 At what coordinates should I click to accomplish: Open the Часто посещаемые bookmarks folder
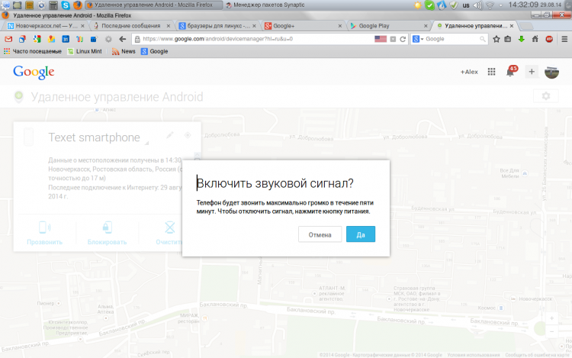tap(33, 51)
